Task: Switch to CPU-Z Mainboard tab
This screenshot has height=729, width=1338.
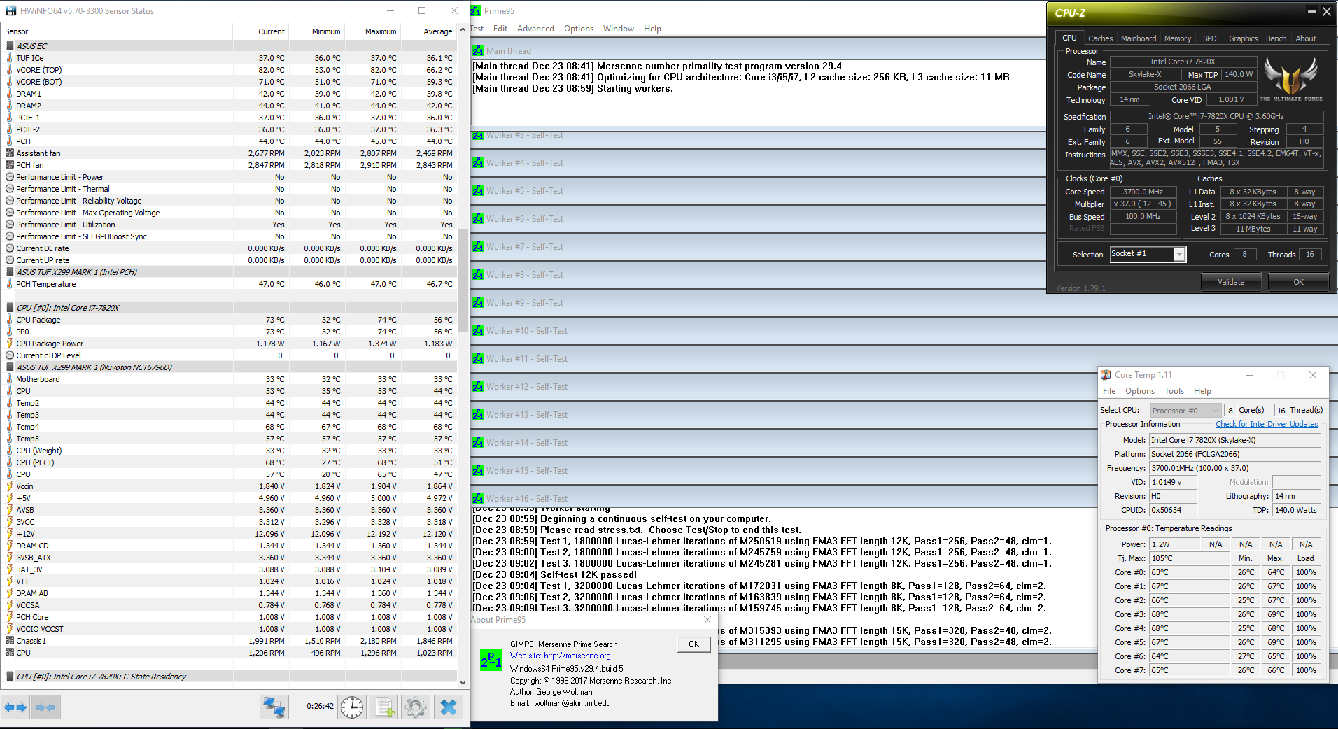Action: (1139, 38)
